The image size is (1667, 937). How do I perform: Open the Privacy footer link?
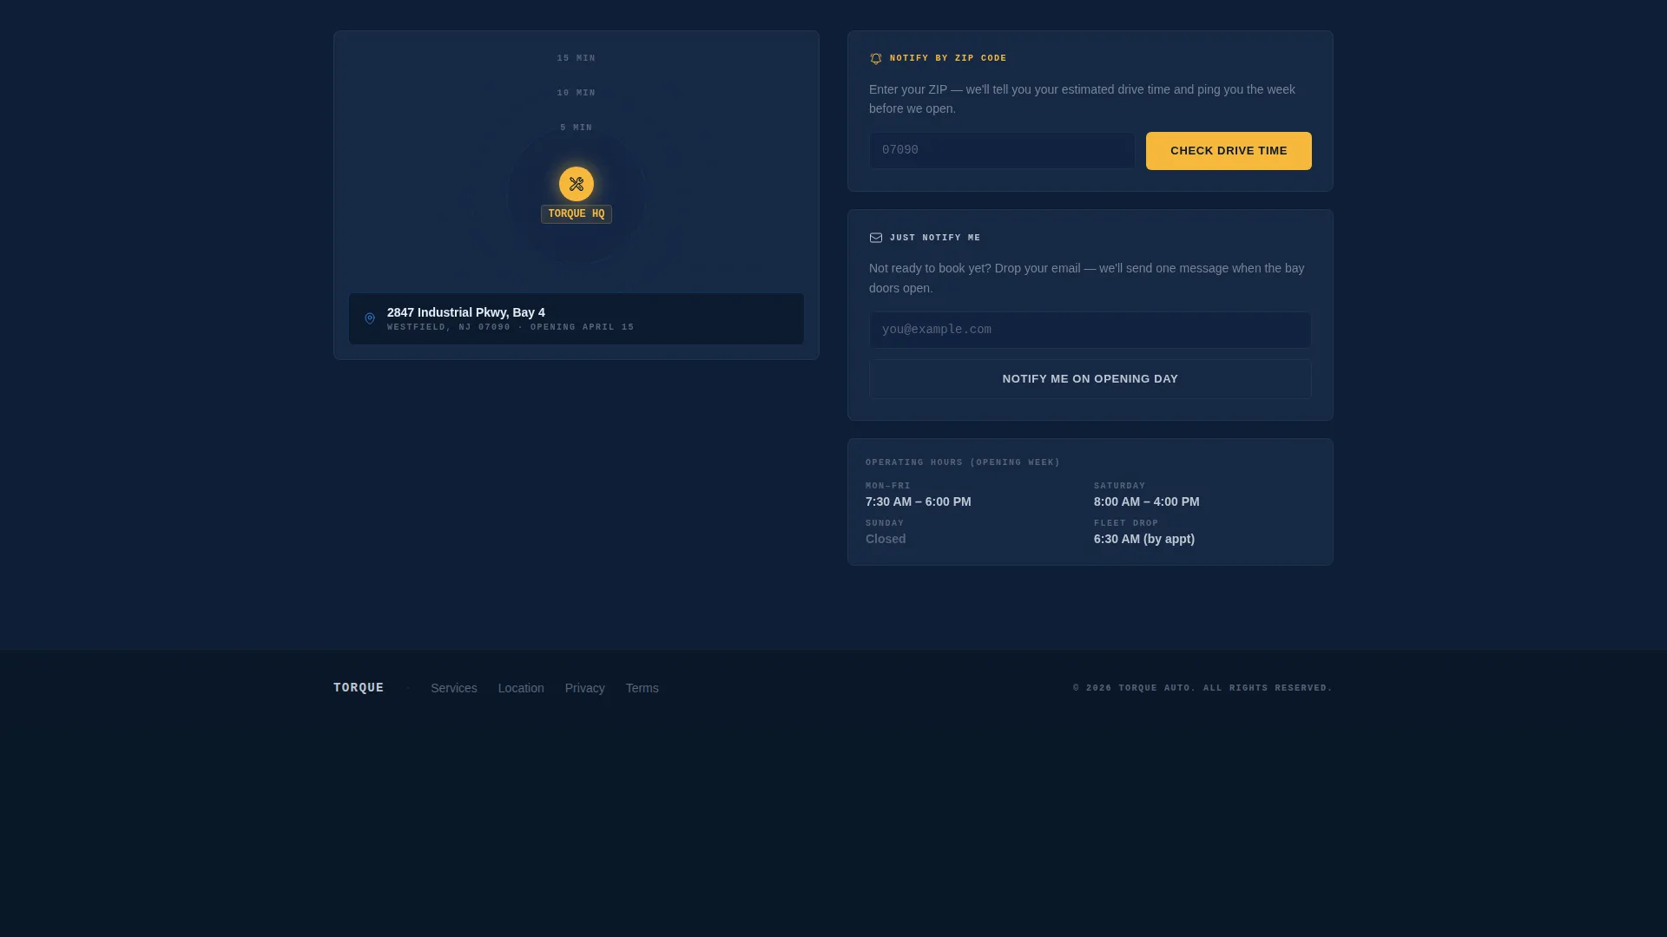pos(585,688)
